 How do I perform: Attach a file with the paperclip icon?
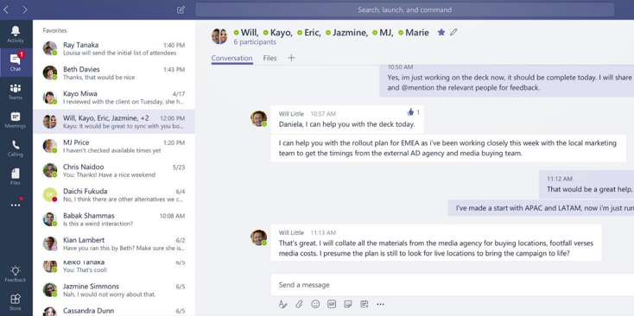tap(299, 304)
